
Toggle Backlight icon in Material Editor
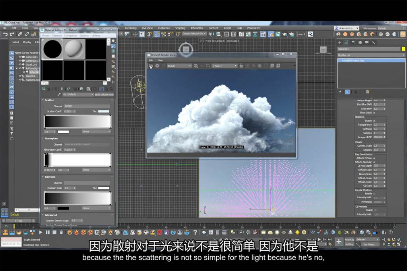click(x=113, y=46)
